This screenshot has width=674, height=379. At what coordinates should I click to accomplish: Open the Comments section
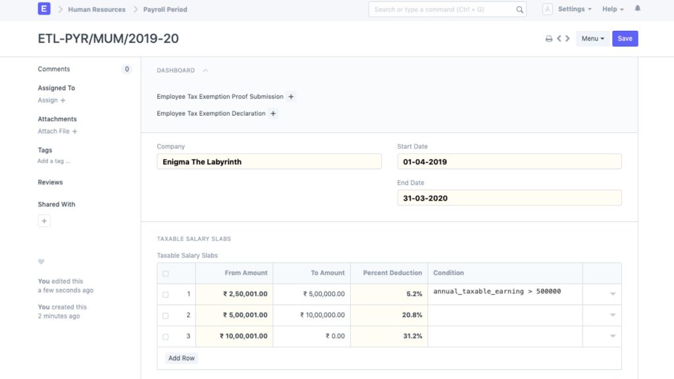pos(54,69)
